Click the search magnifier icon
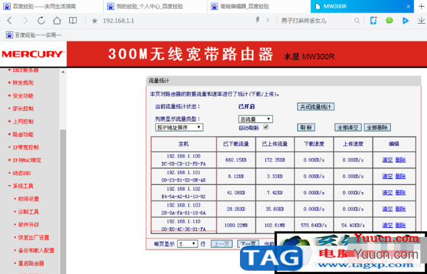427x274 pixels. coord(357,20)
